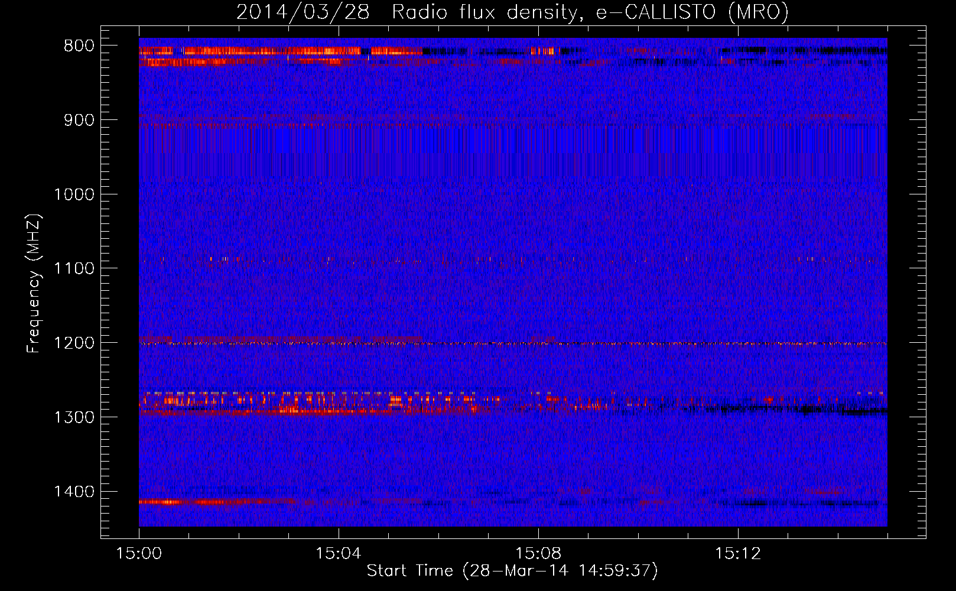The height and width of the screenshot is (591, 956).
Task: Click the '15:00' time axis label
Action: [139, 554]
